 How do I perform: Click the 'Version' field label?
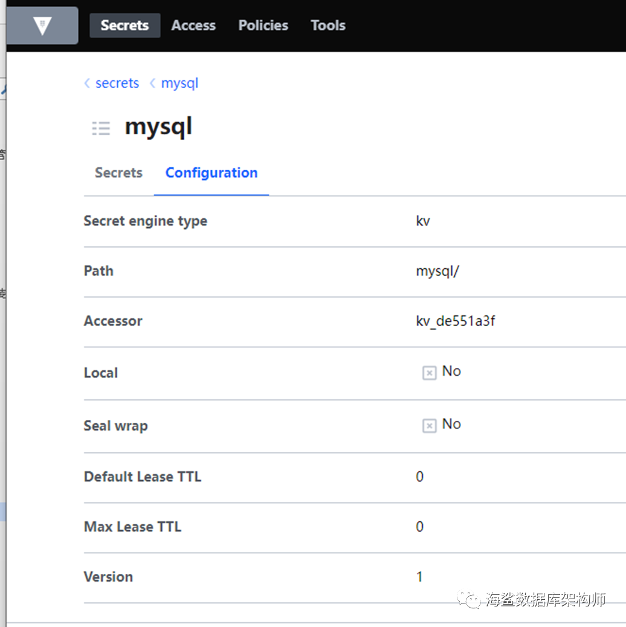(108, 577)
